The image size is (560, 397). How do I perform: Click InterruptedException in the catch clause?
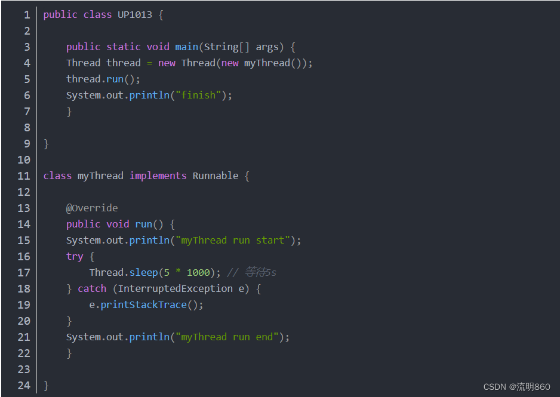(x=176, y=289)
